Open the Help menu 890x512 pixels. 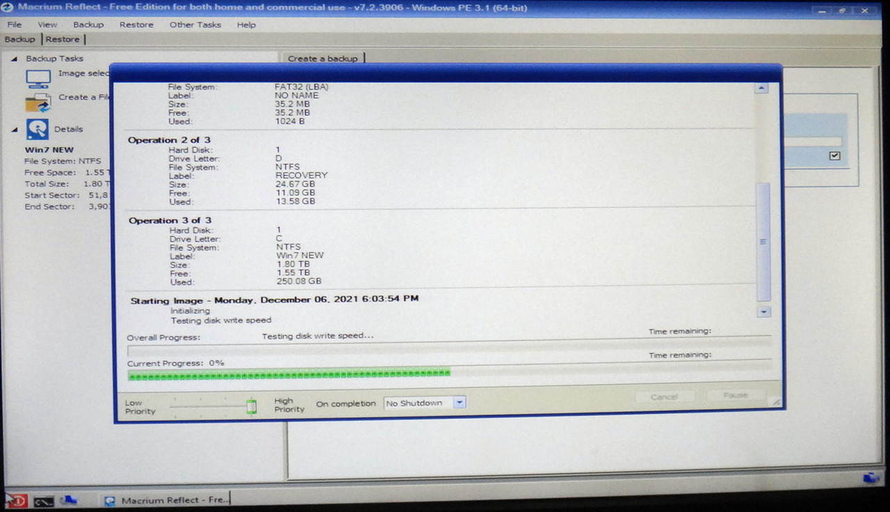(x=246, y=24)
